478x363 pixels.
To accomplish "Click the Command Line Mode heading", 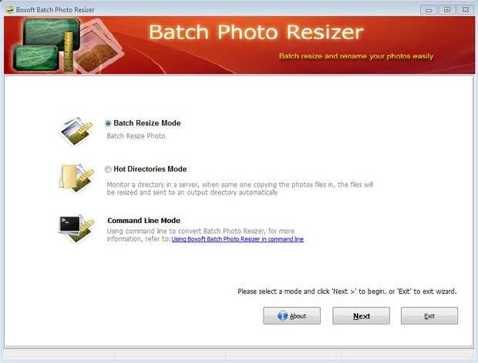I will coord(143,221).
